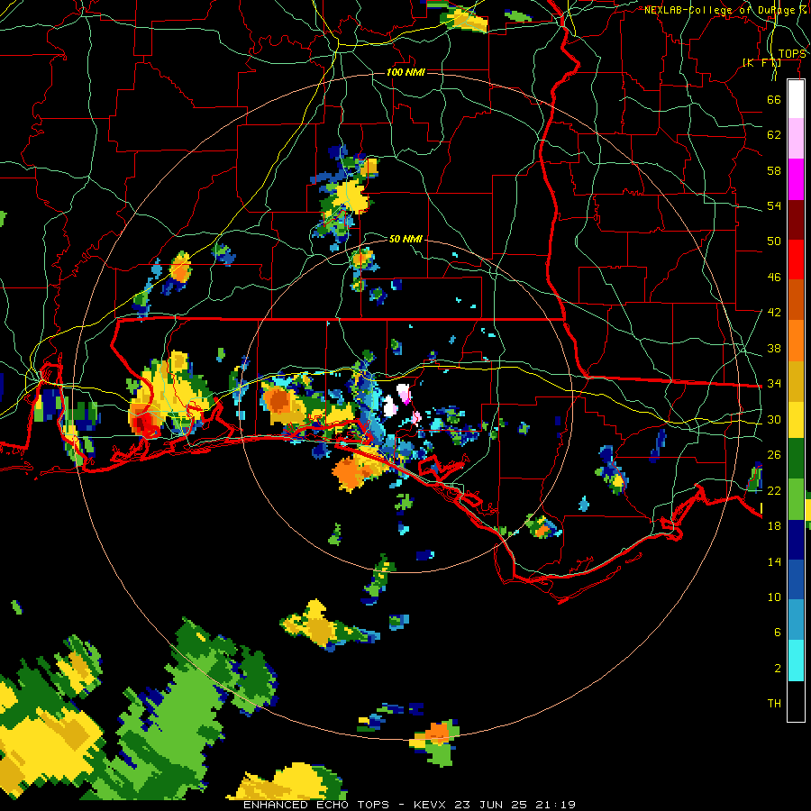Click the 22 legend value
This screenshot has height=811, width=811.
(x=774, y=490)
